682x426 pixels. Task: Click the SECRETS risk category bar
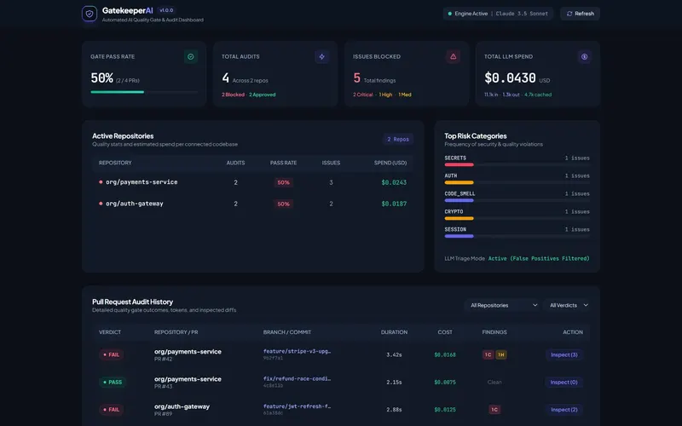(517, 164)
